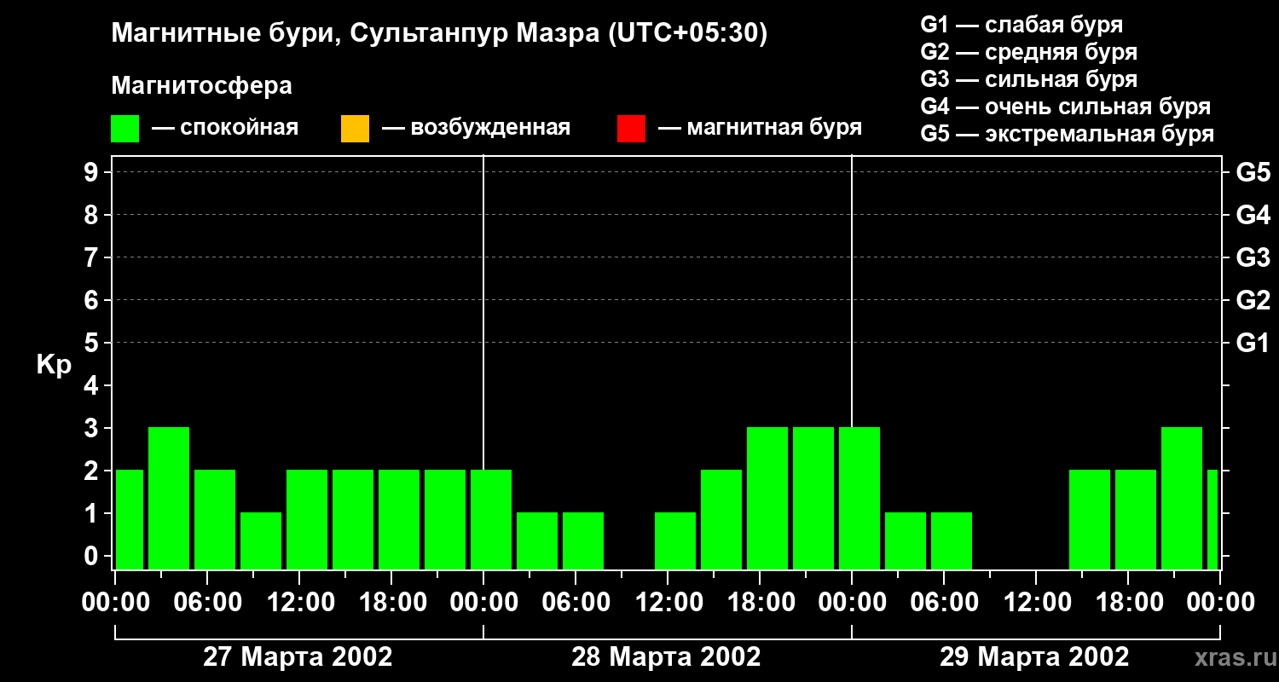Click the G3 axis label on right
The width and height of the screenshot is (1279, 682).
[x=1253, y=258]
